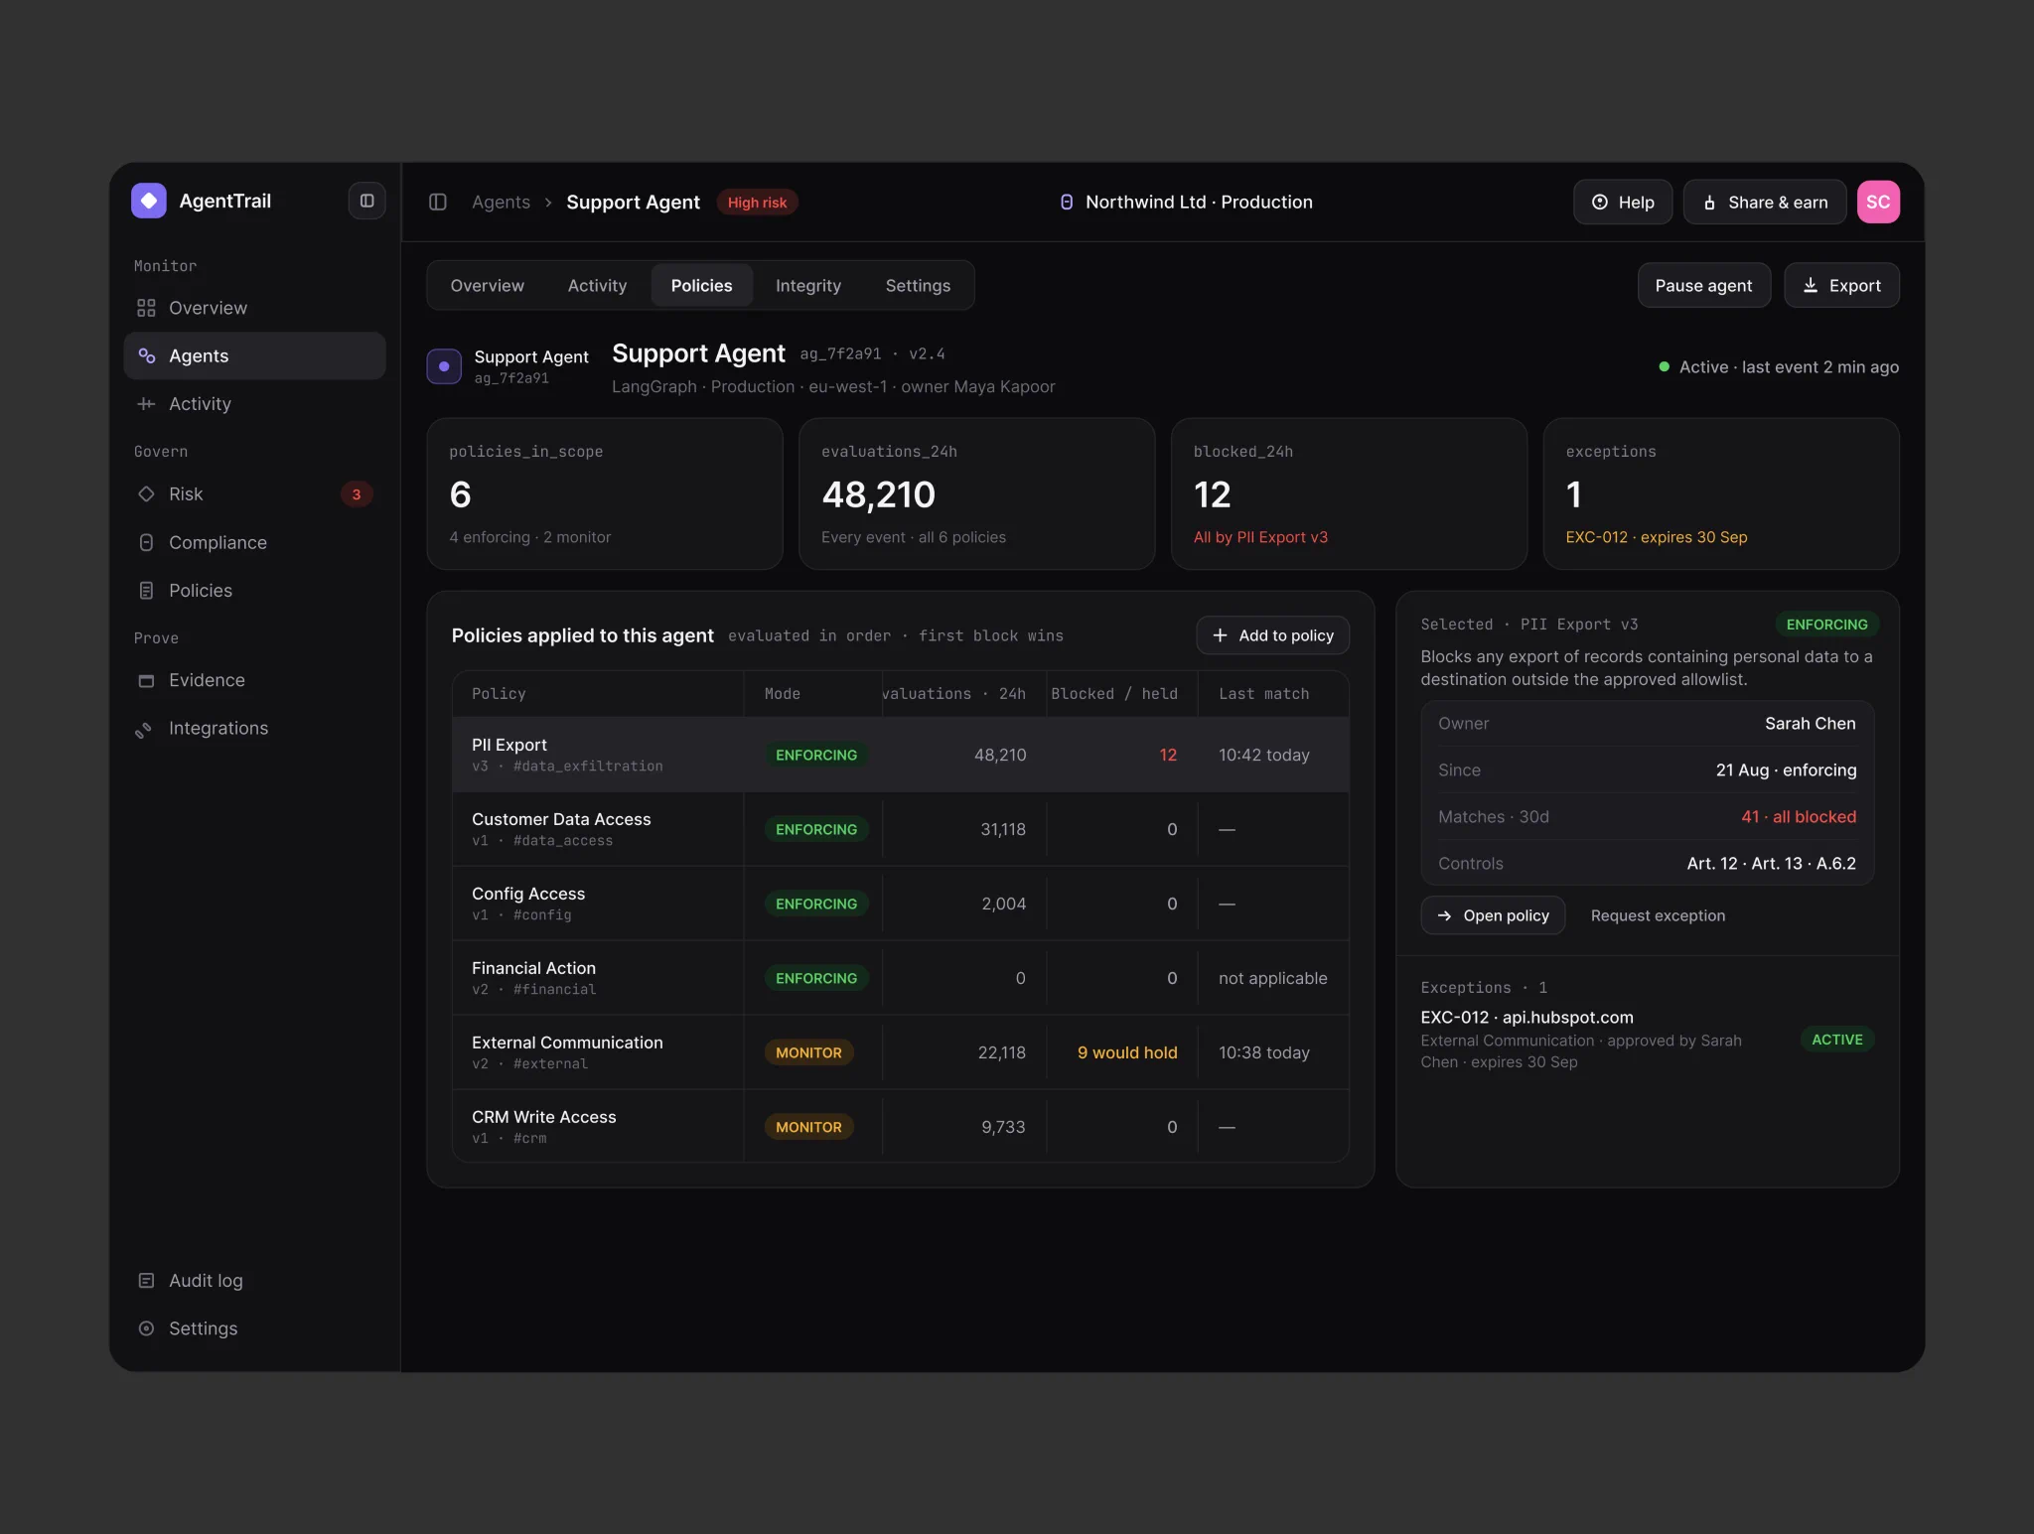Switch to the Activity tab
The width and height of the screenshot is (2034, 1534).
click(x=597, y=285)
